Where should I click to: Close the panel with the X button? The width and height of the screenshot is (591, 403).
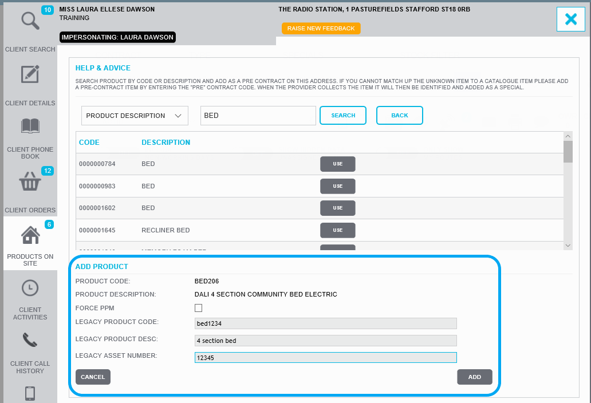[x=570, y=19]
